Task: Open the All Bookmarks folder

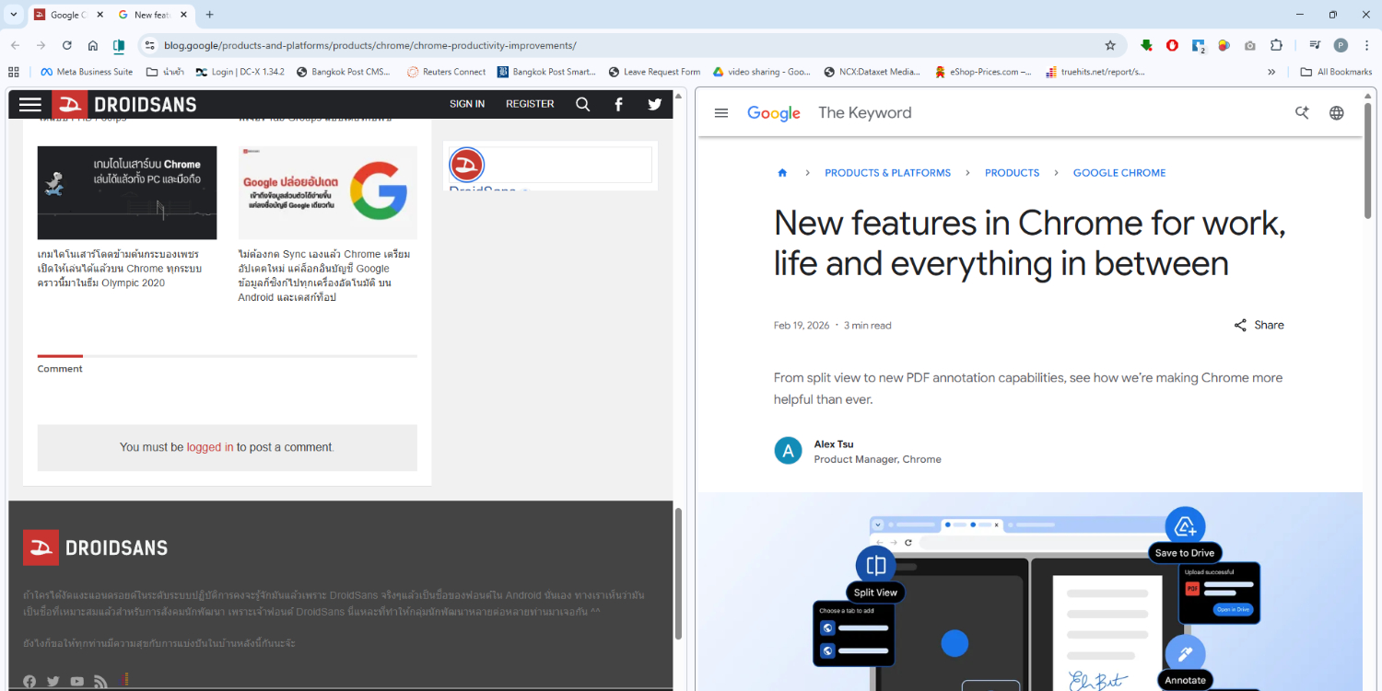Action: pos(1336,72)
